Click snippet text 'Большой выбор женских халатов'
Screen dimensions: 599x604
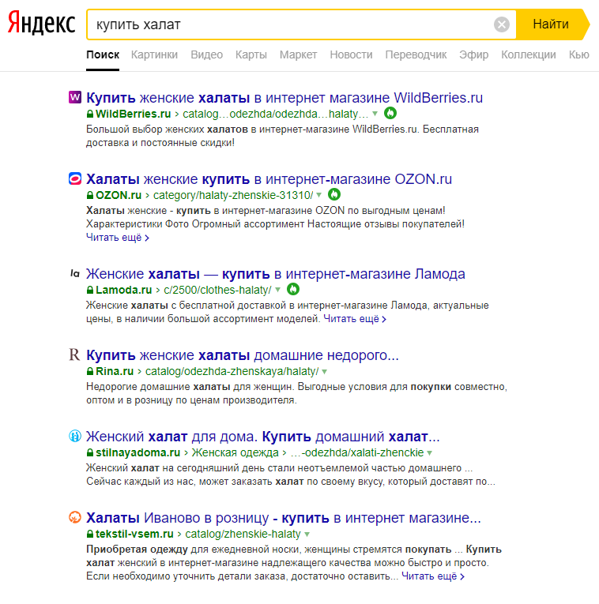point(167,129)
